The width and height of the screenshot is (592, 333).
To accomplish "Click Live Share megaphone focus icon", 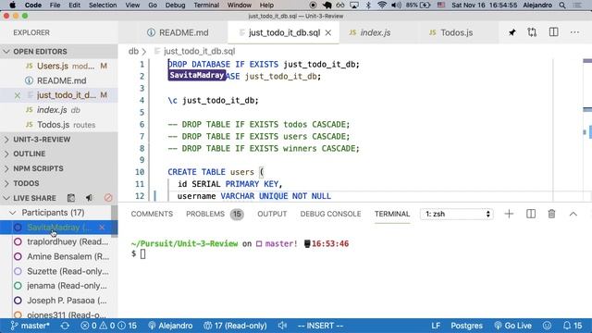I will pos(89,198).
